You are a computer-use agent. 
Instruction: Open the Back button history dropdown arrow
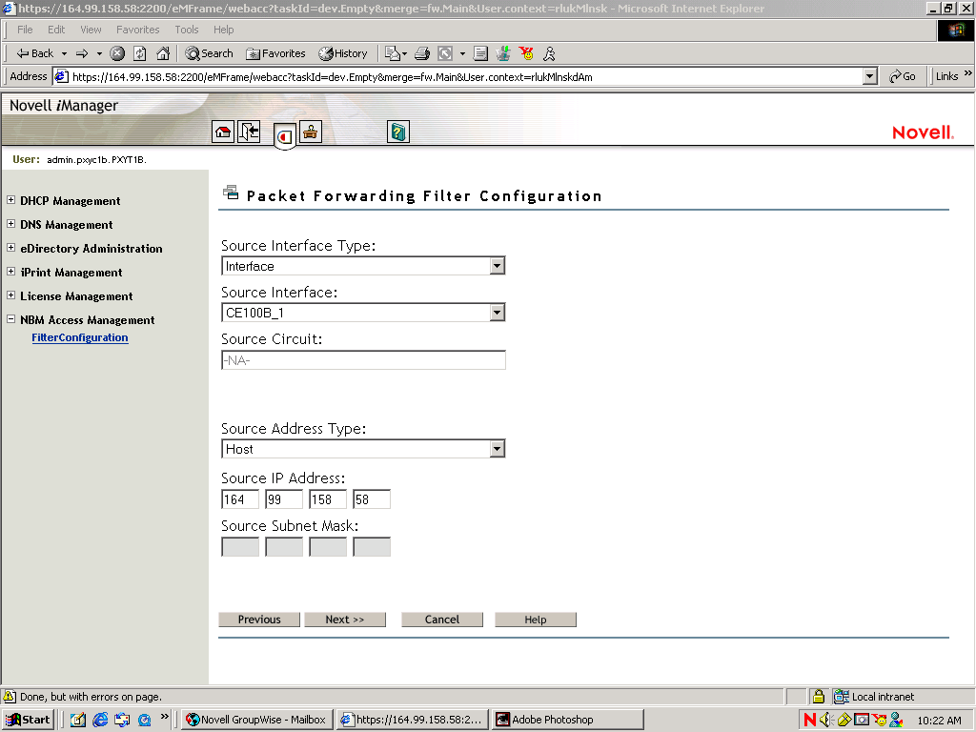point(64,53)
